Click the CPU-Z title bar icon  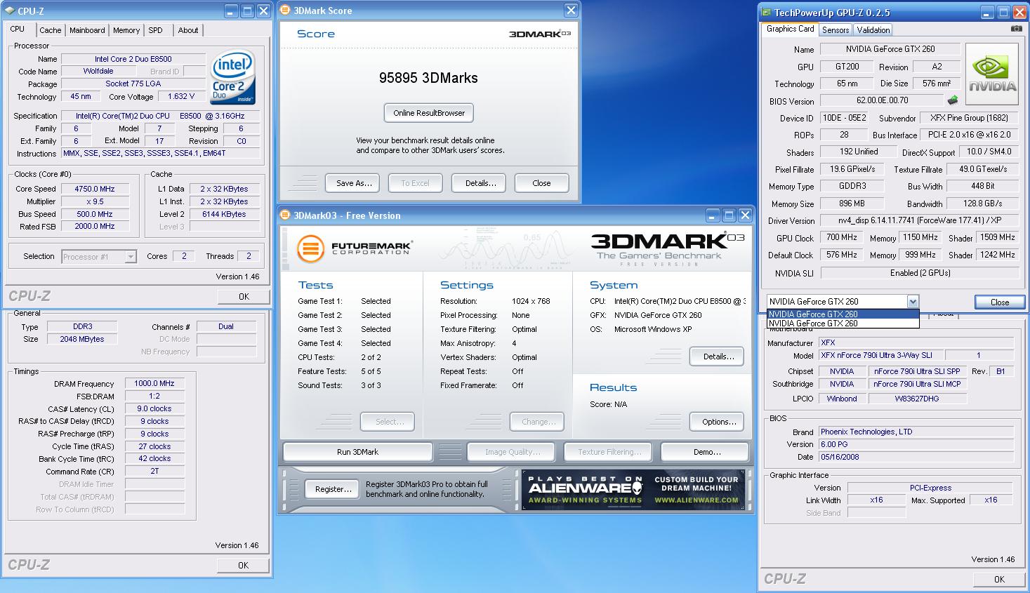click(8, 11)
